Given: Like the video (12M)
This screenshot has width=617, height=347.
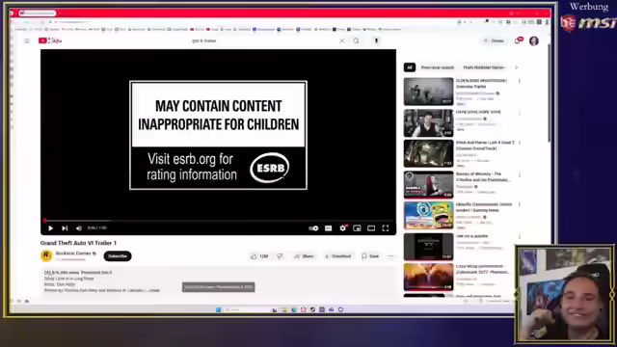Looking at the screenshot, I should pyautogui.click(x=259, y=256).
